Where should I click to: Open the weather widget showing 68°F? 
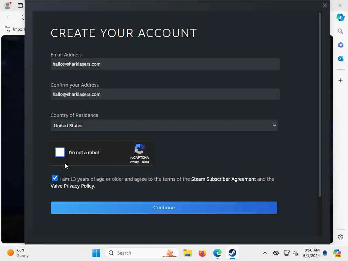tap(18, 253)
